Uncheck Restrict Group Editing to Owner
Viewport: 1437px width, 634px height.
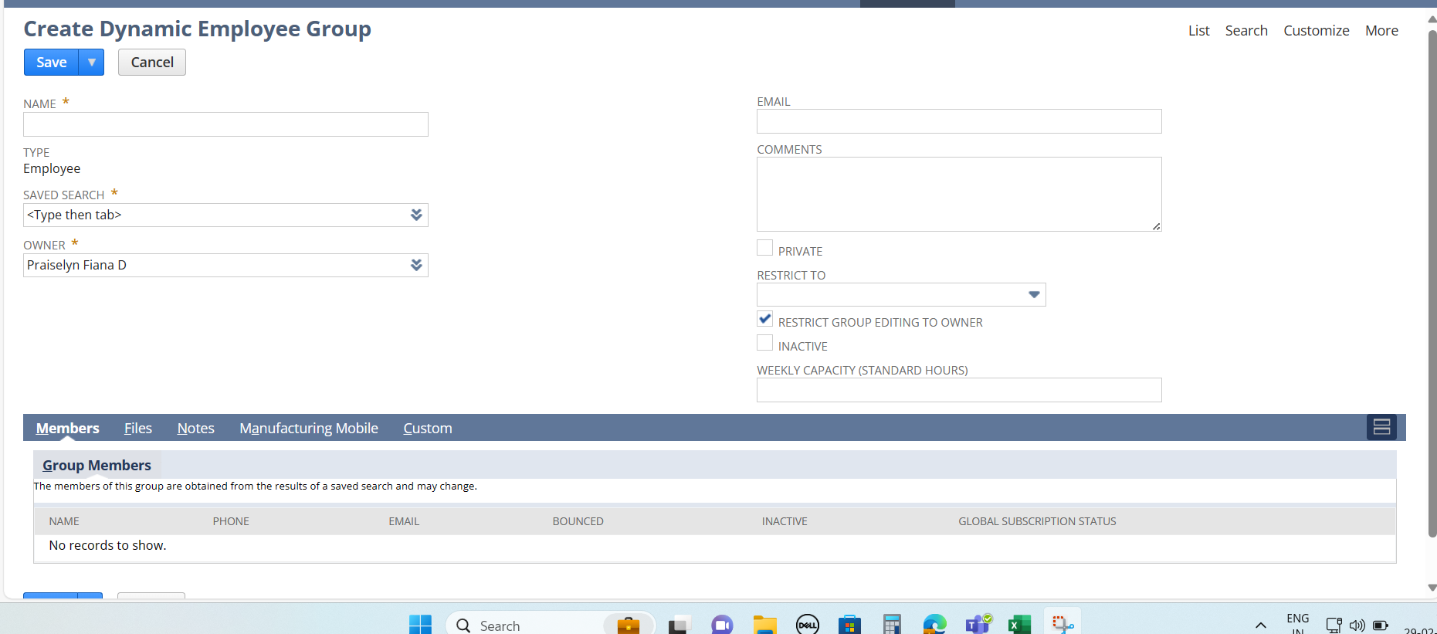tap(764, 319)
